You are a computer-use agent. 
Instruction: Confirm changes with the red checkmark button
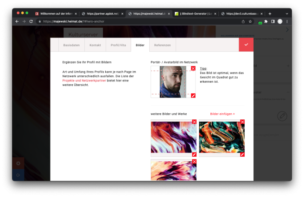click(x=246, y=45)
